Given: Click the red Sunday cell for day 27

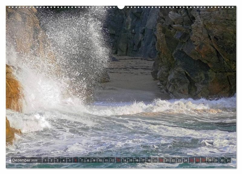Looking at the screenshot, I should (204, 160).
